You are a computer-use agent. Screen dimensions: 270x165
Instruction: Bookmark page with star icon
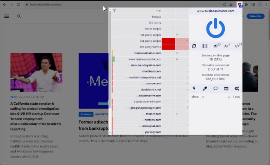coord(231,4)
